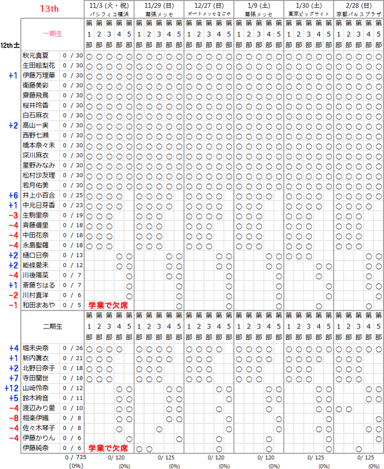Click member name "伊藤純奈"
The height and width of the screenshot is (469, 384).
35,448
